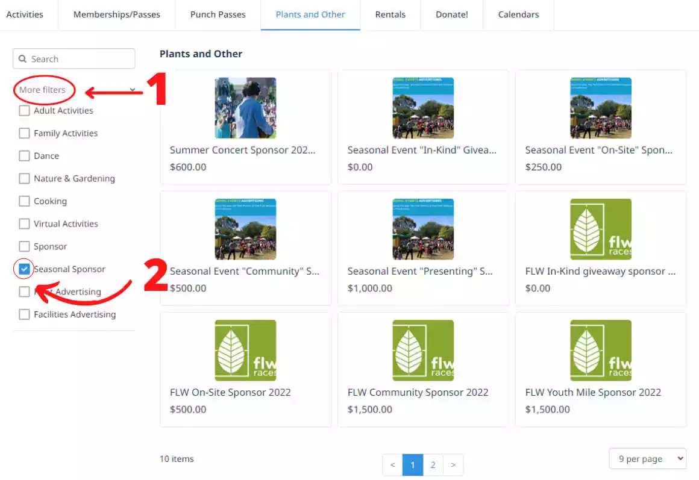Open Seasonal Event "Presenting" Sponsor image

point(423,229)
